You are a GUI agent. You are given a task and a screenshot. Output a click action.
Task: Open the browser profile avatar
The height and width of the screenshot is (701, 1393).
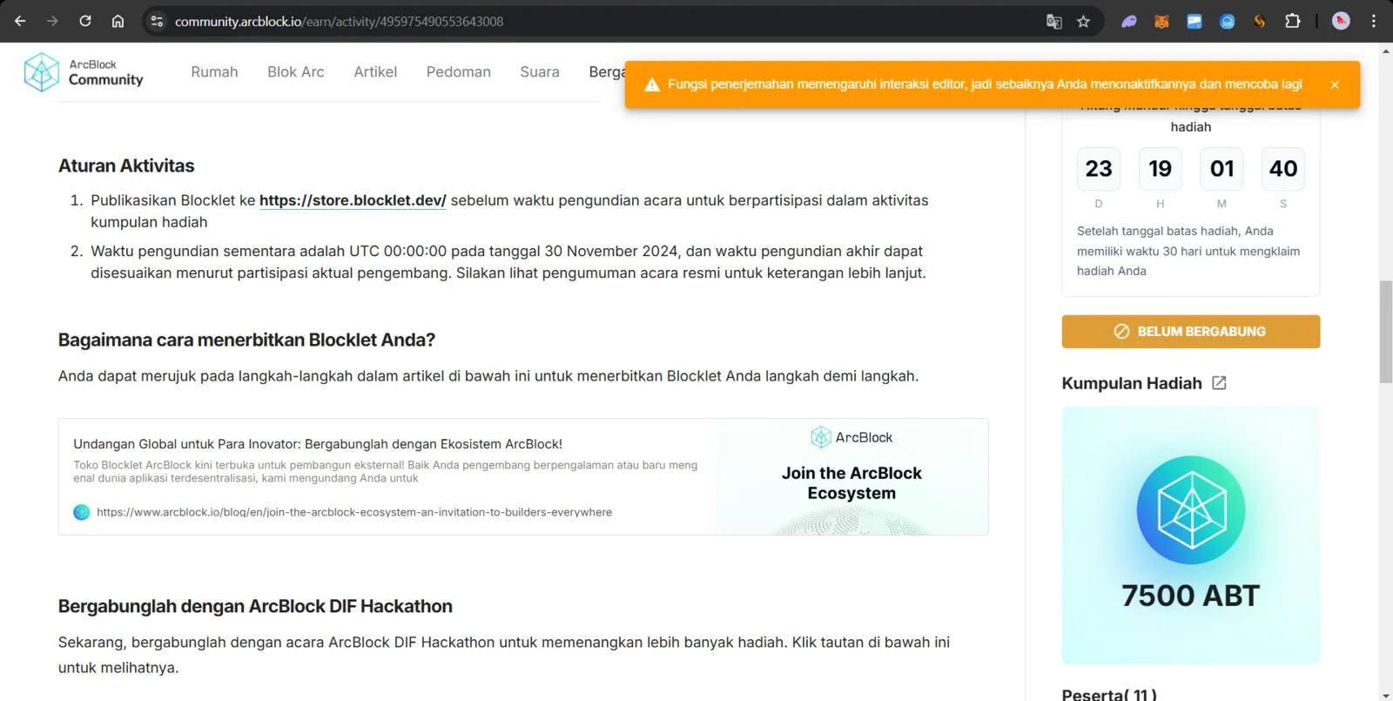click(x=1341, y=21)
